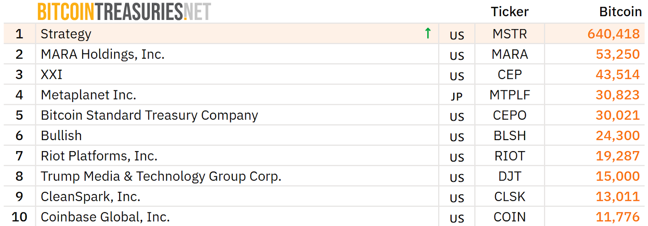This screenshot has height=226, width=648.
Task: Click the green up arrow beside Strategy
Action: (428, 33)
